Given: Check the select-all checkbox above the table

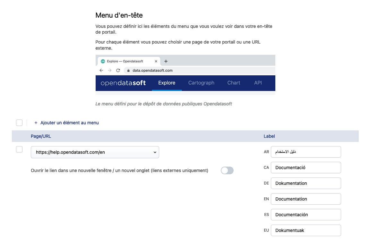Looking at the screenshot, I should pos(19,123).
